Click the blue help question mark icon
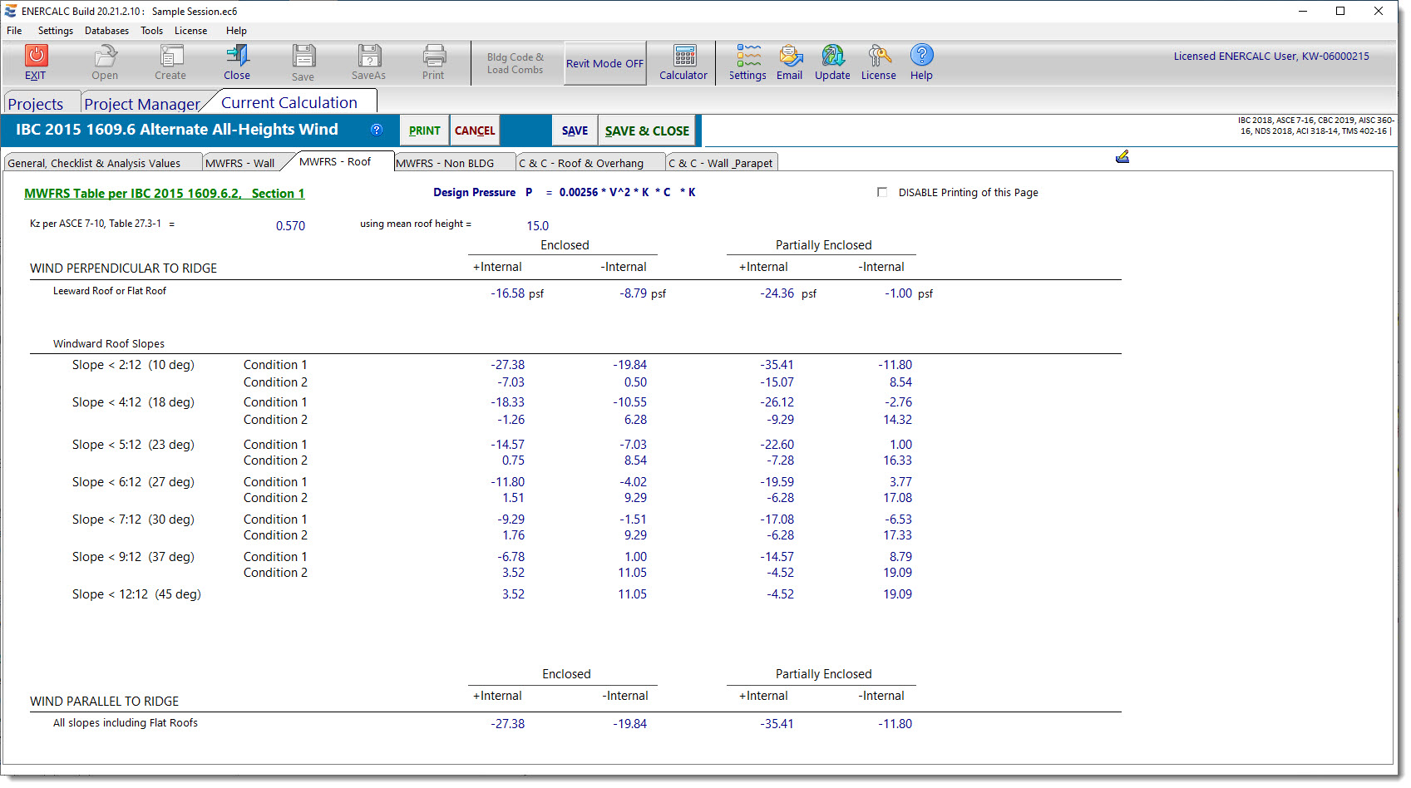The image size is (1411, 788). [377, 130]
